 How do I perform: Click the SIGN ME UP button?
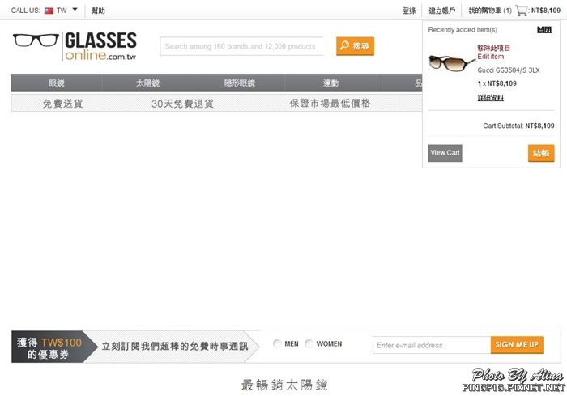coord(517,345)
